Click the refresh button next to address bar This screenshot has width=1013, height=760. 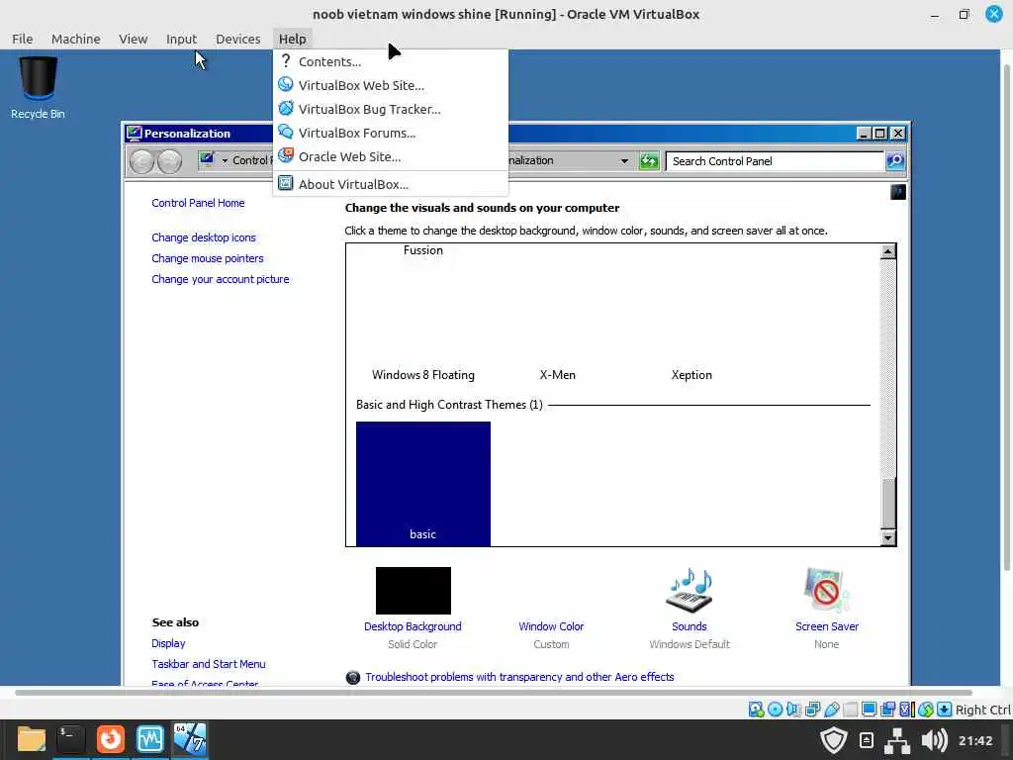pyautogui.click(x=649, y=161)
